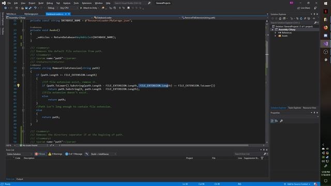Open the Debug configuration dropdown
The image size is (331, 186).
click(52, 8)
